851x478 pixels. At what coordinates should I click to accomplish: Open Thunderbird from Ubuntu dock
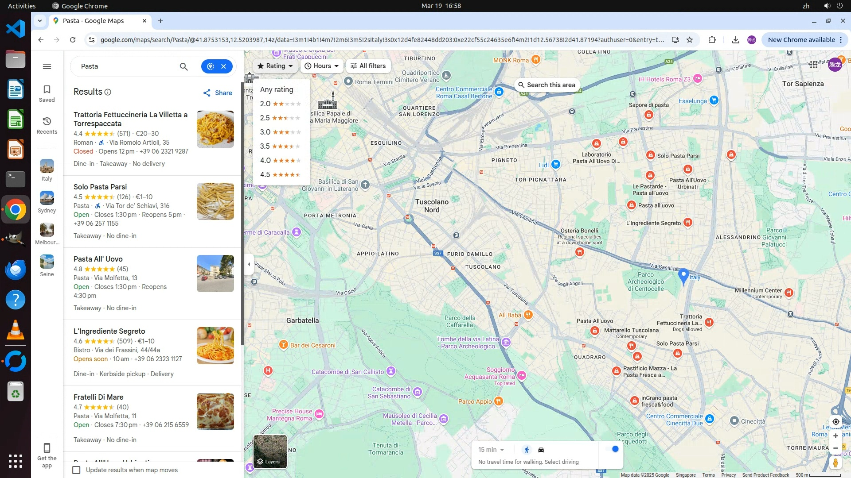click(x=16, y=270)
